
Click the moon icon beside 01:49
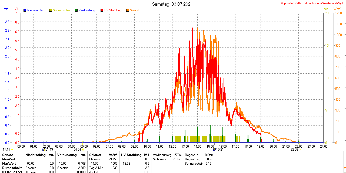click(44, 149)
